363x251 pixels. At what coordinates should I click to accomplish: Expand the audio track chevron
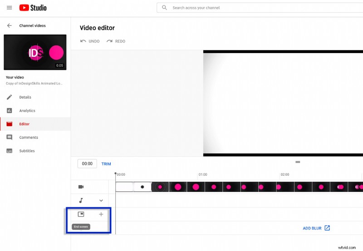pos(101,201)
